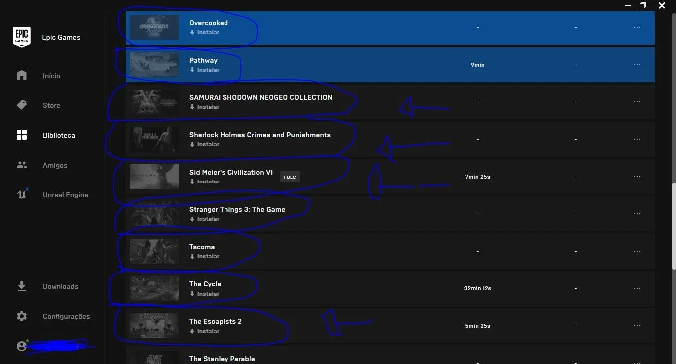676x364 pixels.
Task: Click the Biblioteca grid icon
Action: click(22, 135)
